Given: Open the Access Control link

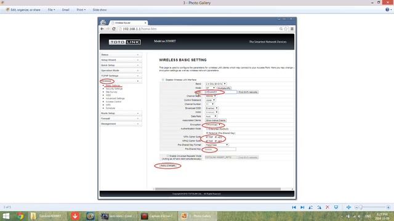Looking at the screenshot, I should coord(113,102).
